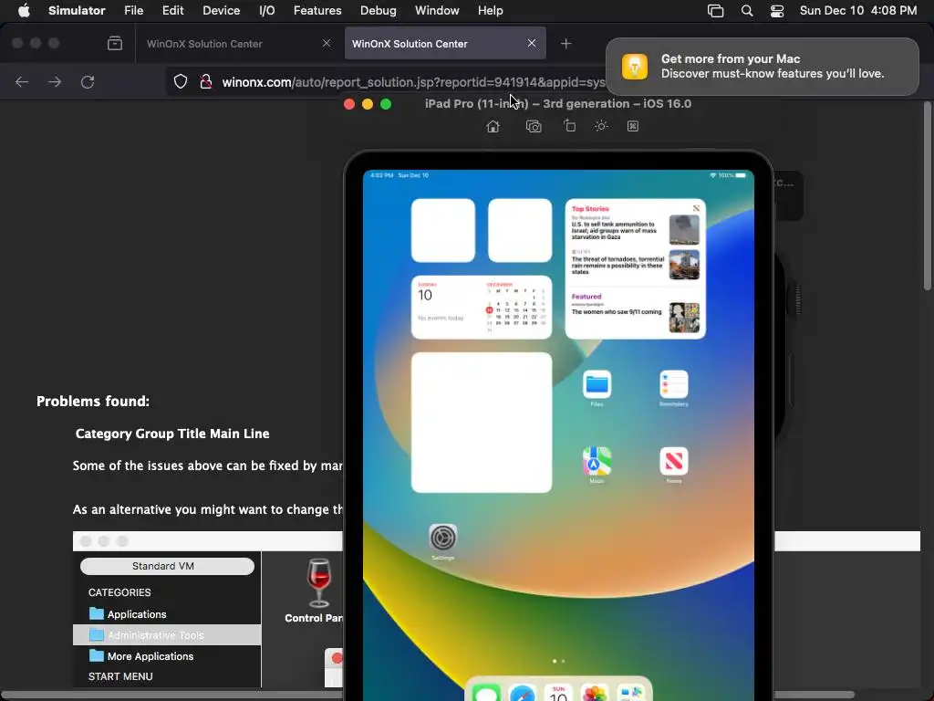Open Photos in the iPad dock
The width and height of the screenshot is (934, 701).
coord(595,693)
